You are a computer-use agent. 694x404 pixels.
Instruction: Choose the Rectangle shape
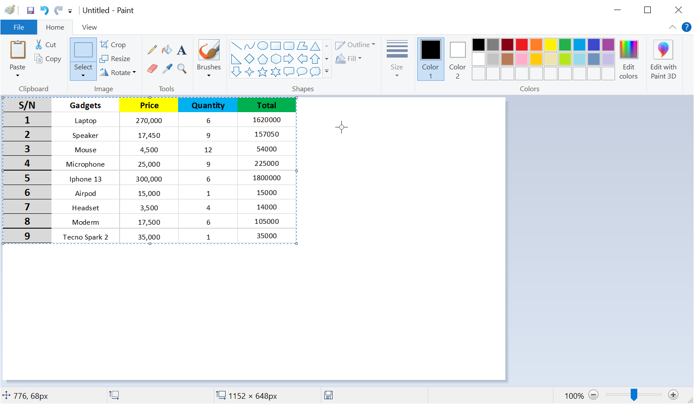click(x=275, y=46)
